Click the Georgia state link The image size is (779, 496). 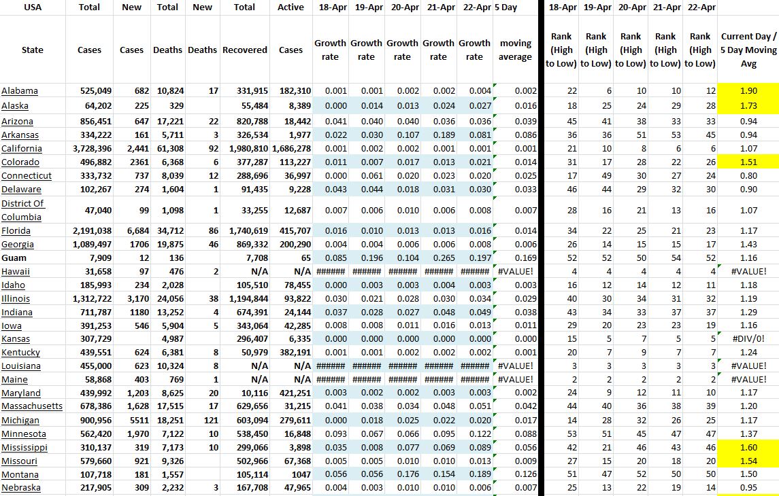click(18, 245)
